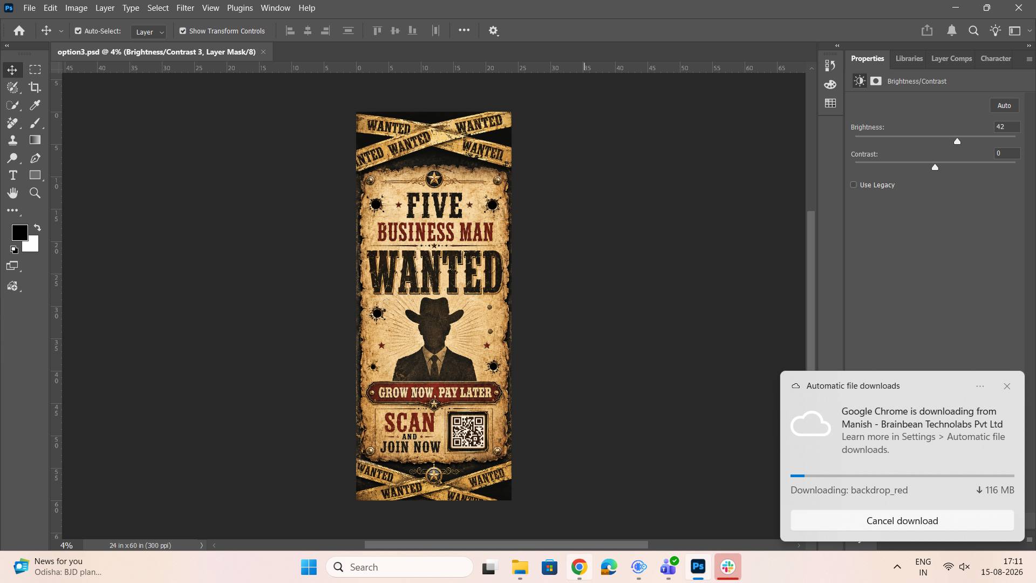Viewport: 1036px width, 583px height.
Task: Toggle the Auto-Select checkbox
Action: 78,31
